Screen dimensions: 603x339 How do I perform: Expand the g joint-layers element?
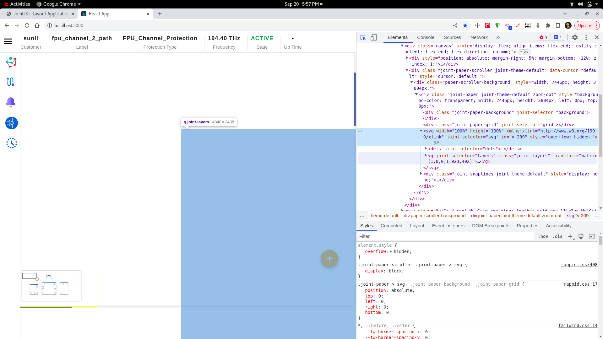[426, 155]
